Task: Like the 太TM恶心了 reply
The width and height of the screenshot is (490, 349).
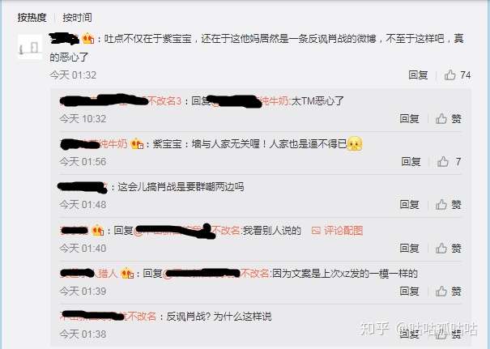Action: 449,118
